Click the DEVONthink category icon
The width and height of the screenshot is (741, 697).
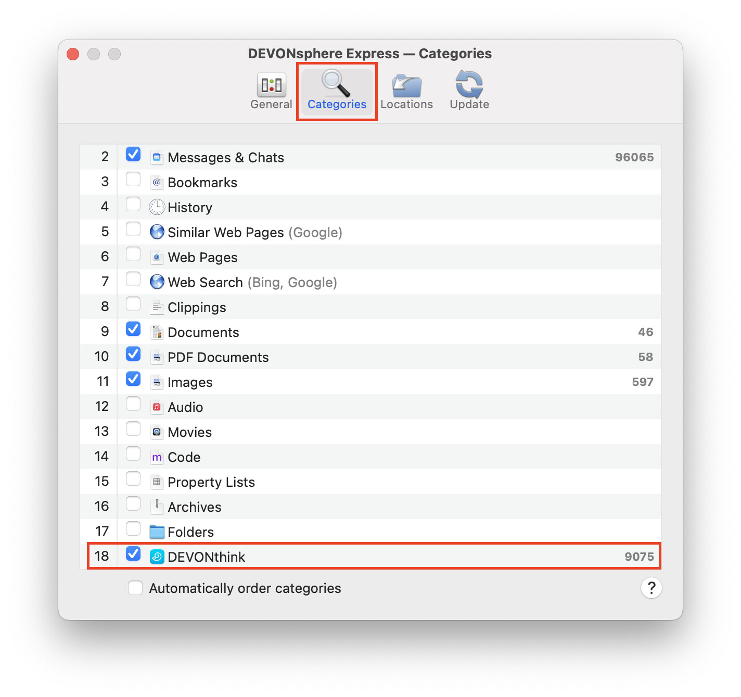[157, 557]
